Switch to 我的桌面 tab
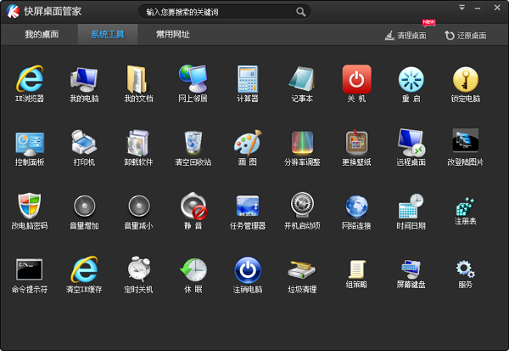Viewport: 509px width, 351px height. pos(42,34)
